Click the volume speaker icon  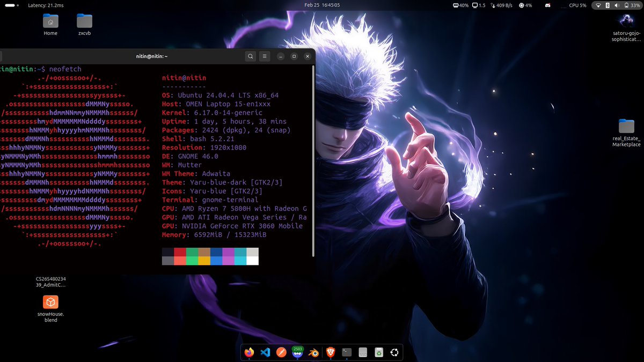tap(617, 5)
